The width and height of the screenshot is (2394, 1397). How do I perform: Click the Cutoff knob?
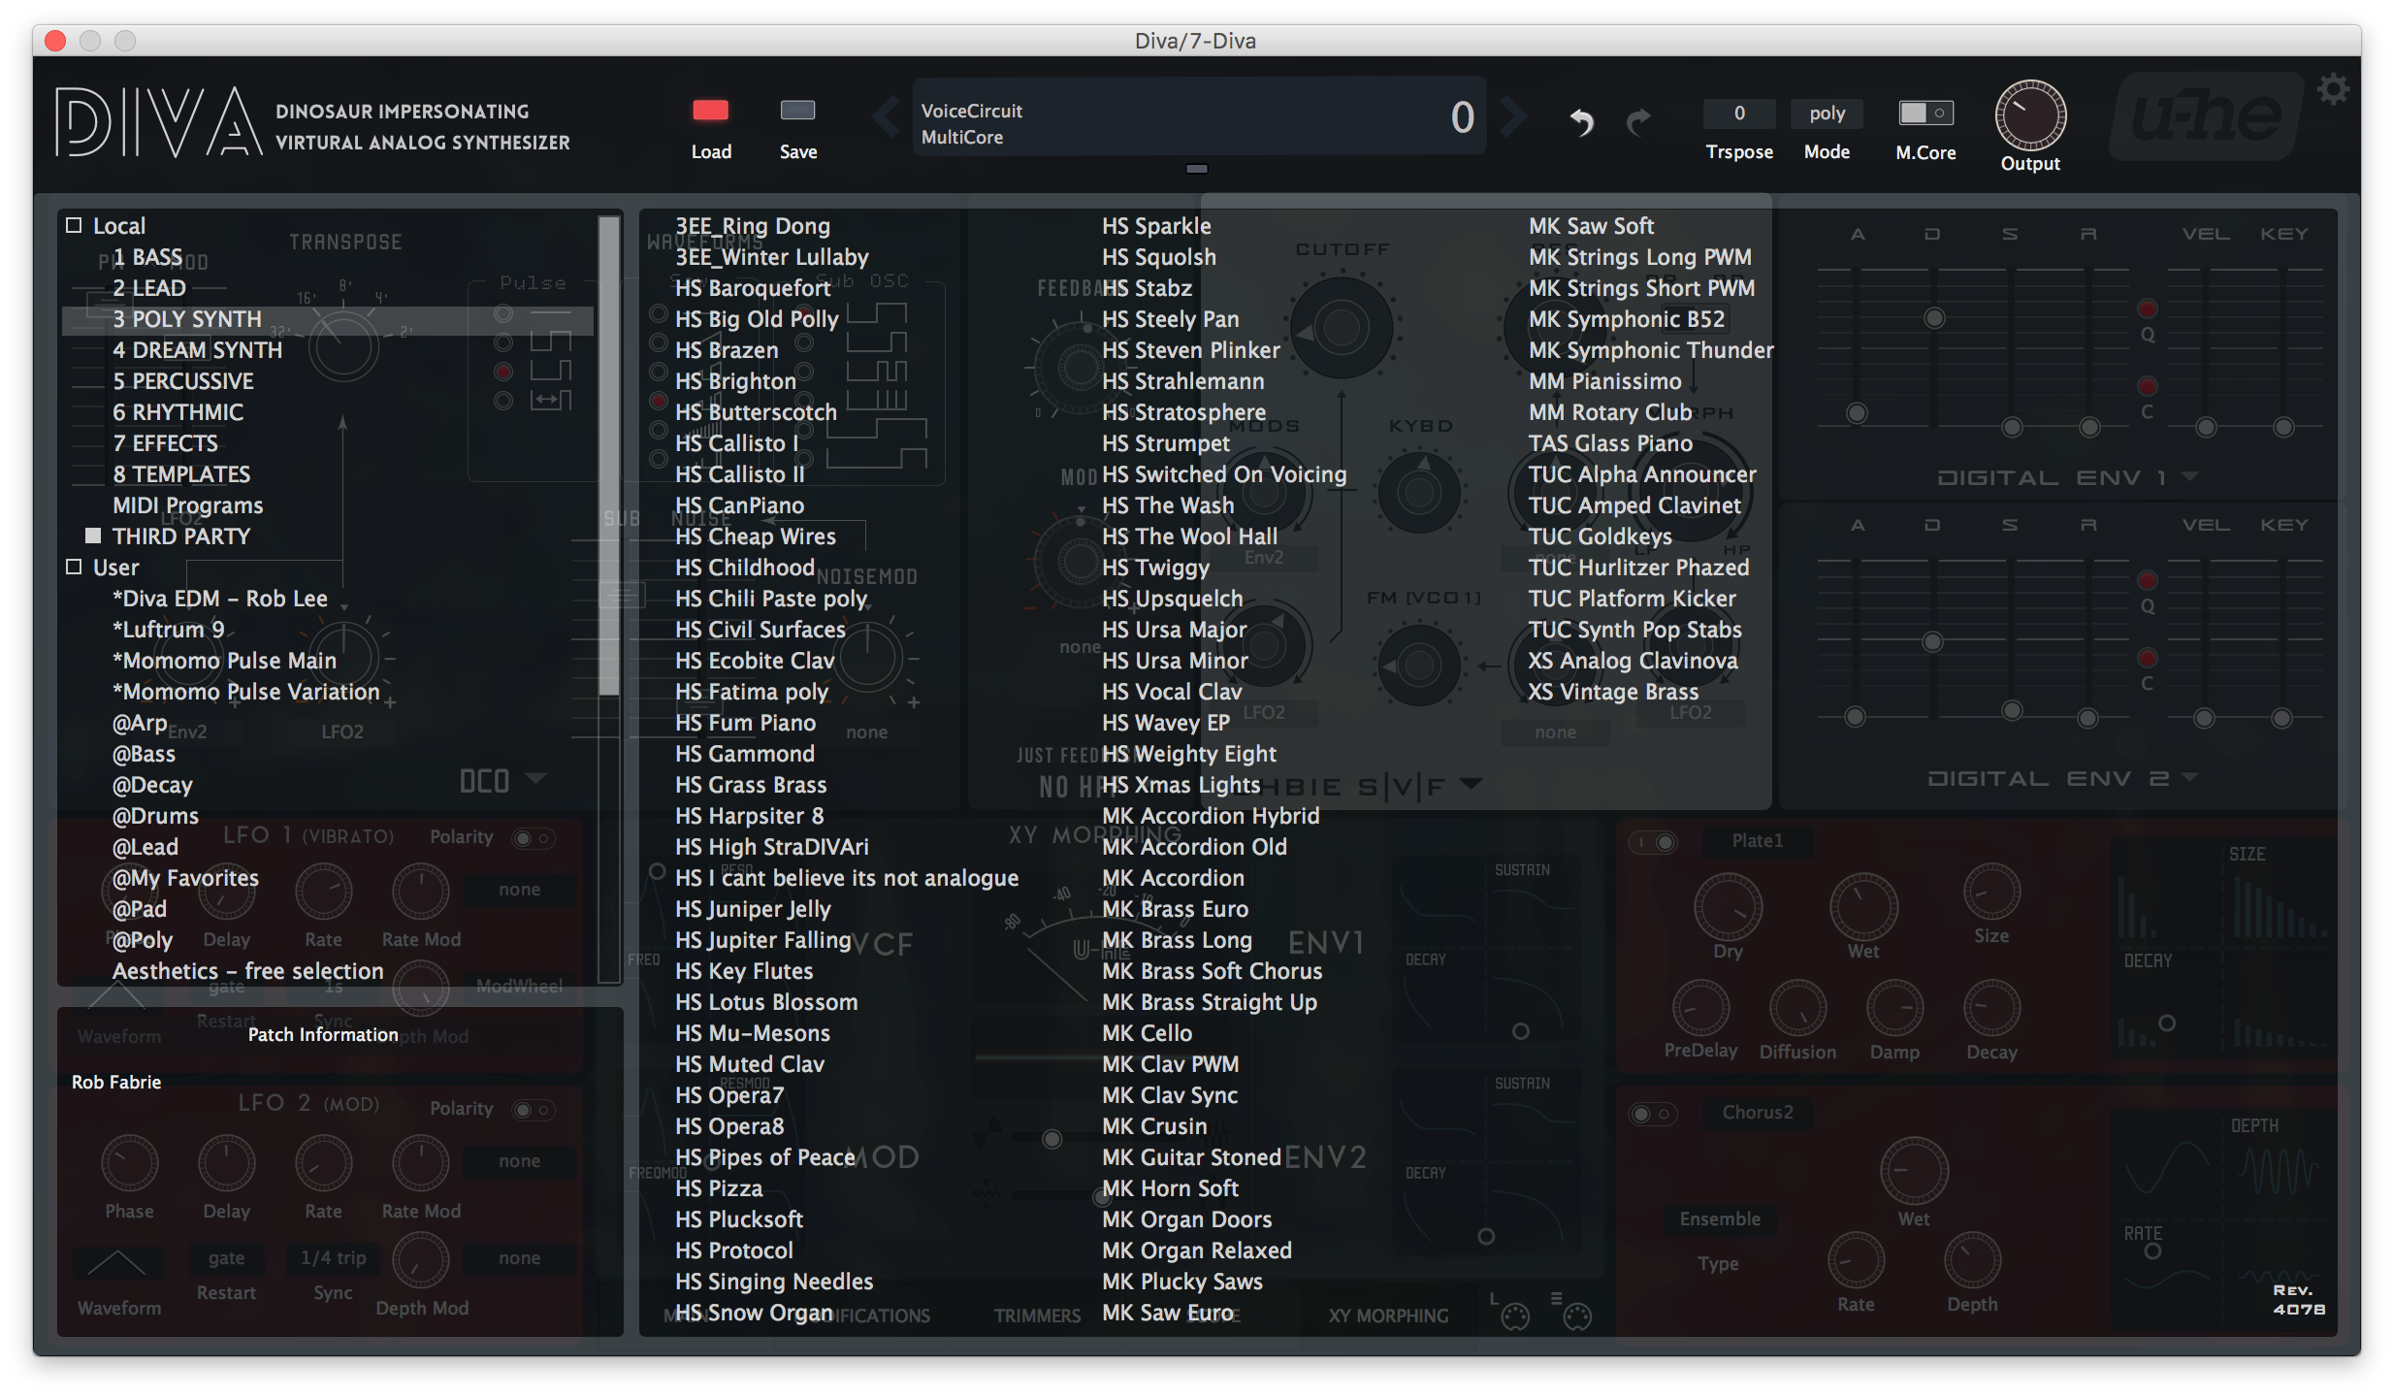1342,328
